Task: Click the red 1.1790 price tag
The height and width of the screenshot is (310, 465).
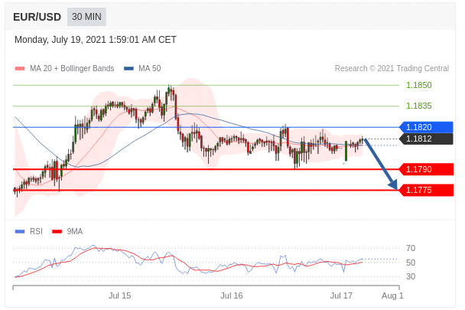Action: click(426, 169)
